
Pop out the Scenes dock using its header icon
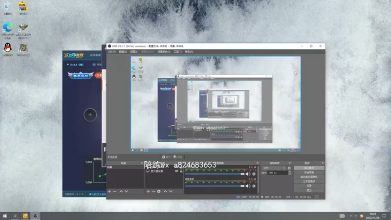[142, 163]
